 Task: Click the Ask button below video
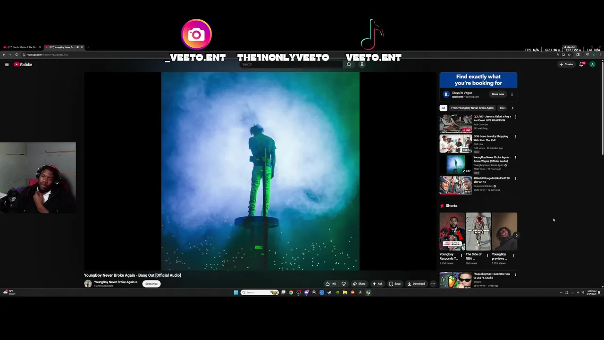tap(377, 284)
